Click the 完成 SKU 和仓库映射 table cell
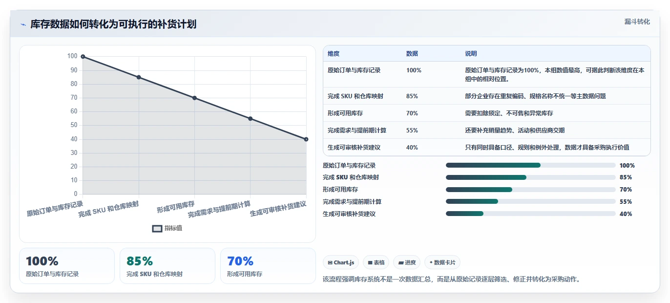 coord(356,96)
